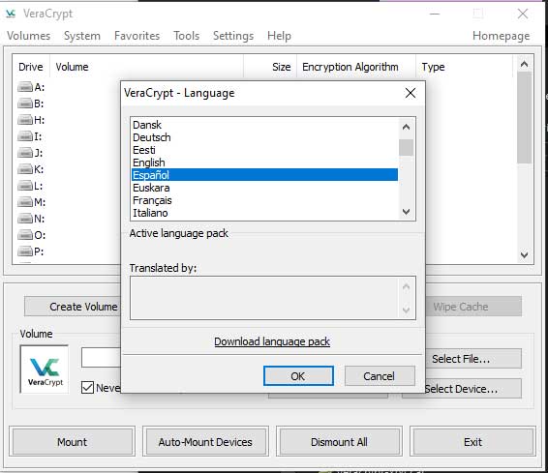
Task: Open the Settings menu
Action: tap(233, 36)
